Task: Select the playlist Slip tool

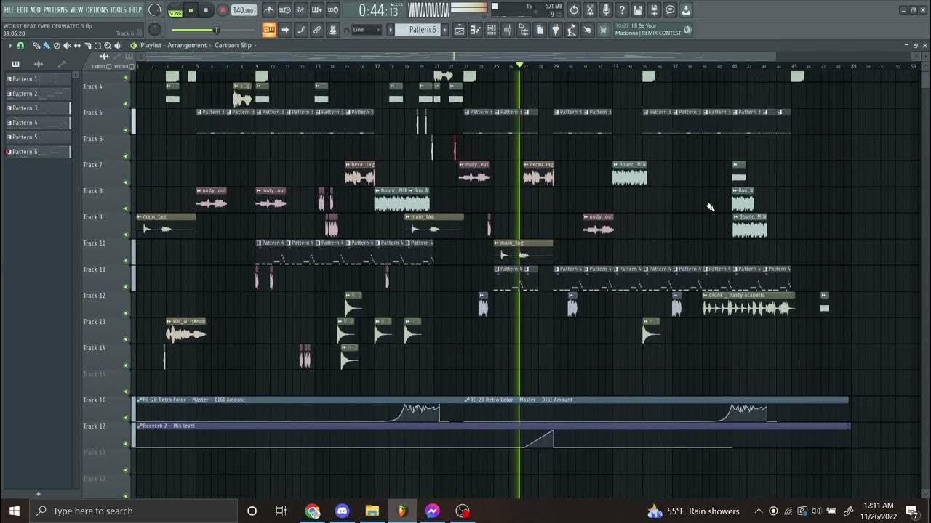Action: click(77, 46)
